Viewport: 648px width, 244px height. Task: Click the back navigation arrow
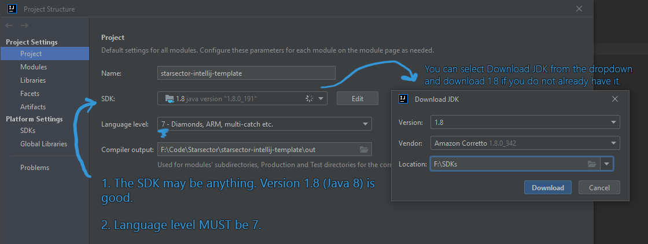[x=9, y=25]
